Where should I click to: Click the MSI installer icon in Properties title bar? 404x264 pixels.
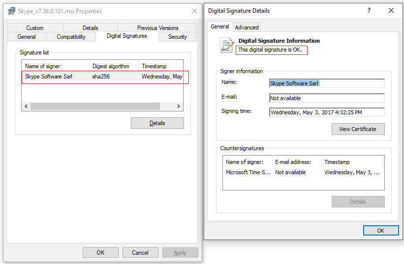11,11
